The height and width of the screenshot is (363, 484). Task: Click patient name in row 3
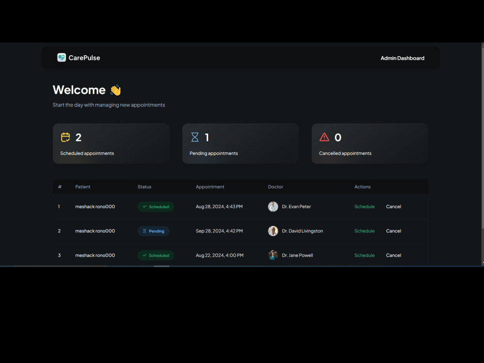[95, 255]
